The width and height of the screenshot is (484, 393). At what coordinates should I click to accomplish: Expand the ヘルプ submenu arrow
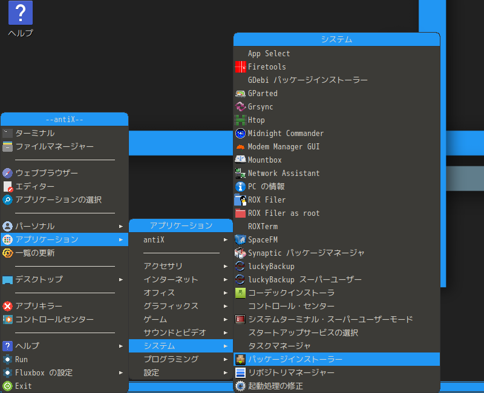point(121,346)
